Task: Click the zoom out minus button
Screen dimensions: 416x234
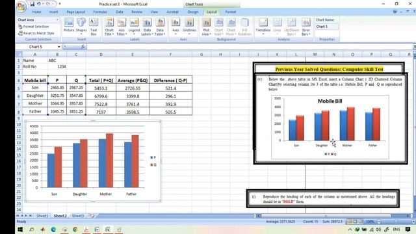Action: click(x=379, y=221)
